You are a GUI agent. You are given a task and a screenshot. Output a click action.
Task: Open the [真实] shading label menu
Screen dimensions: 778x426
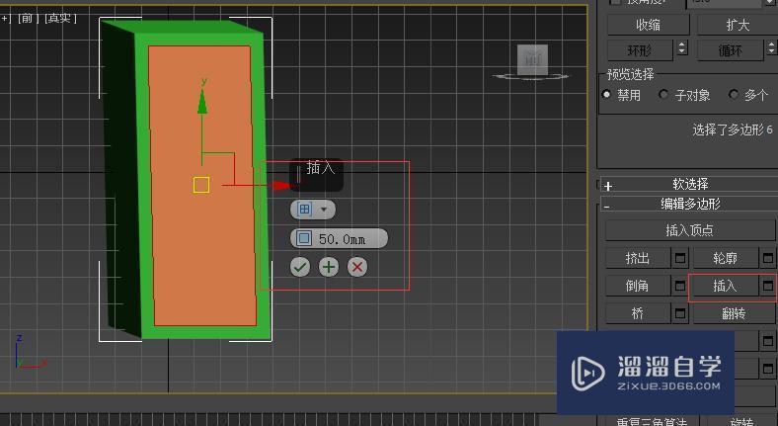[x=60, y=19]
